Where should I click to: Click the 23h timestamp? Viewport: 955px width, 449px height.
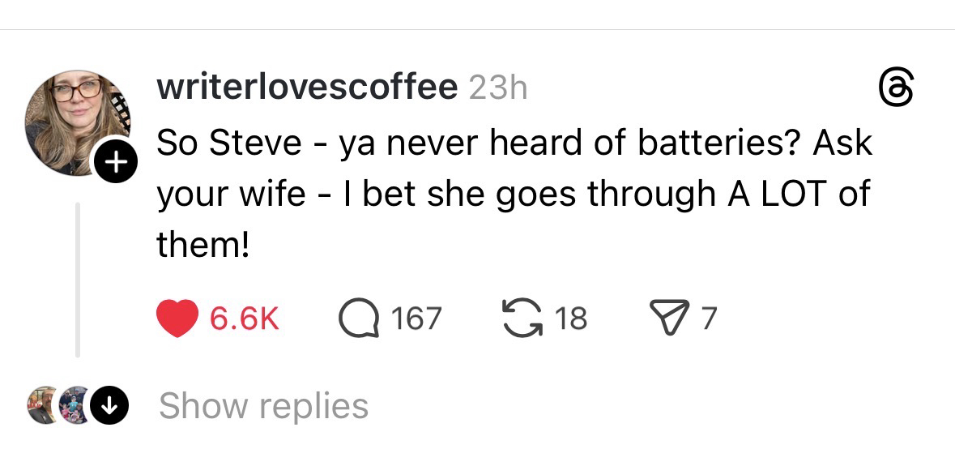click(x=498, y=88)
